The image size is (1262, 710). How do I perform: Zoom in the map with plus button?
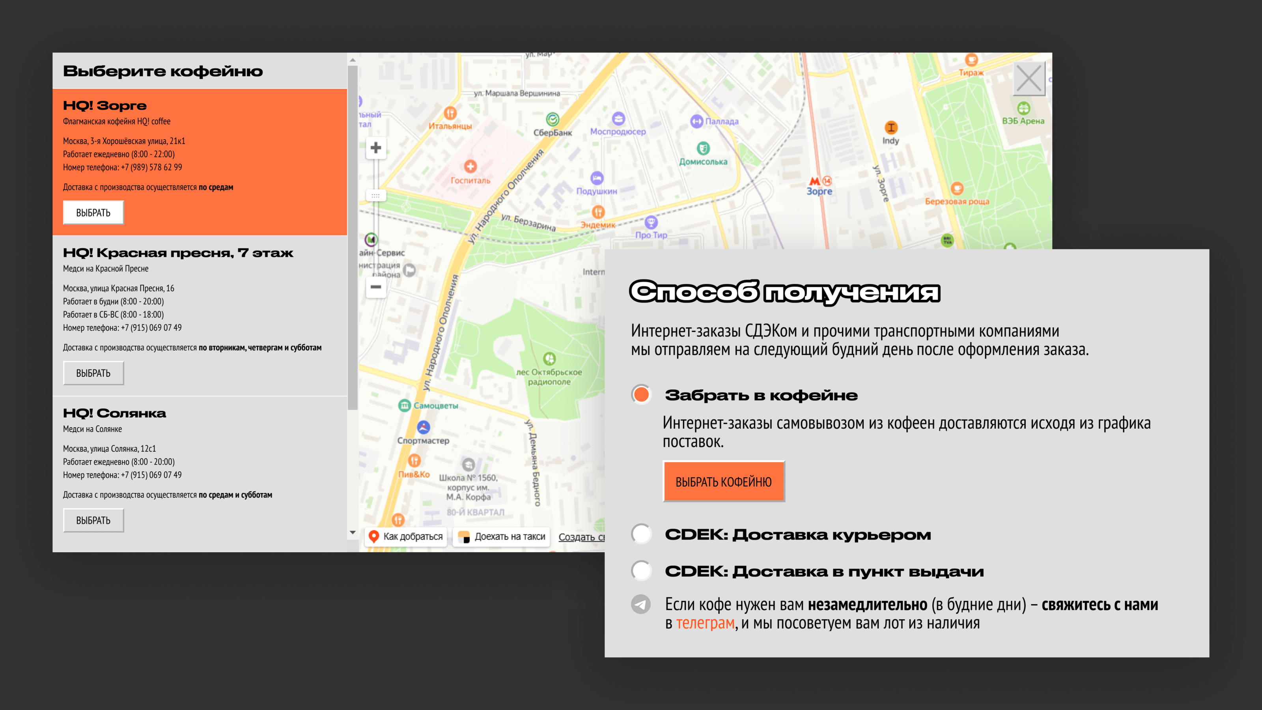click(376, 148)
